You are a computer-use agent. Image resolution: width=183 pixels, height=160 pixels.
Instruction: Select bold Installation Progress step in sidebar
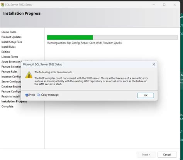pos(14,101)
